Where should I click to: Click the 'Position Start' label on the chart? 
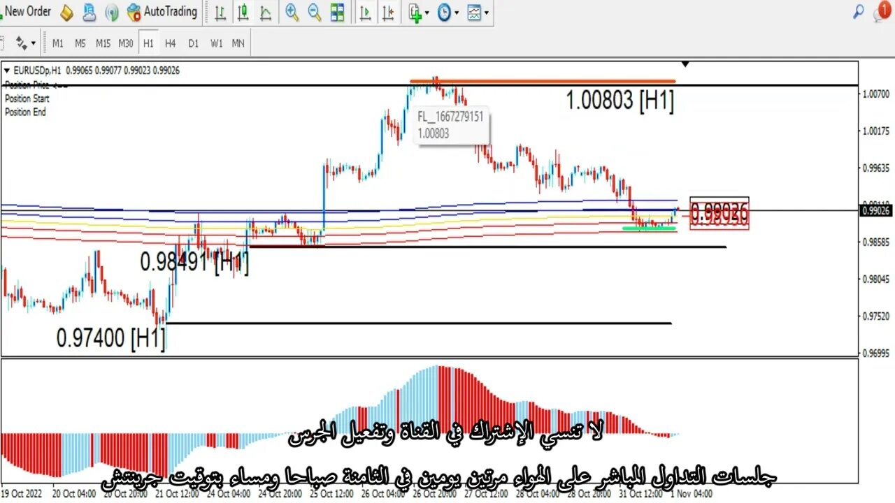pos(27,99)
